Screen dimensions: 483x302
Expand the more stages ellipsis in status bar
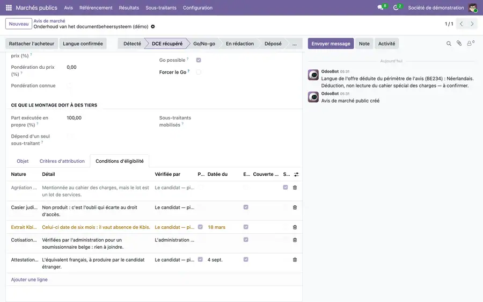[x=295, y=44]
